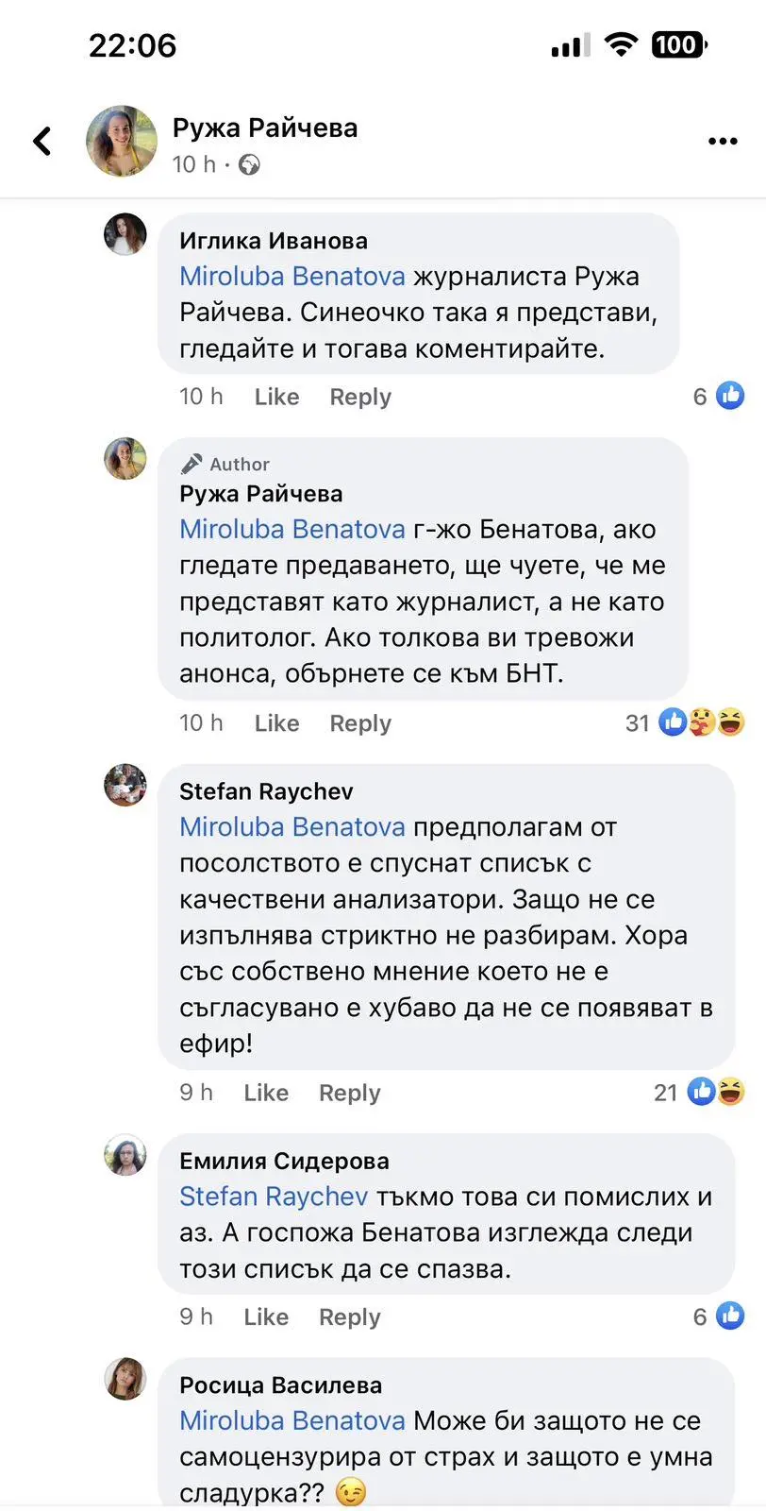Viewport: 766px width, 1511px height.
Task: Tap Емилия Сидерова's commenter name
Action: (x=284, y=1162)
